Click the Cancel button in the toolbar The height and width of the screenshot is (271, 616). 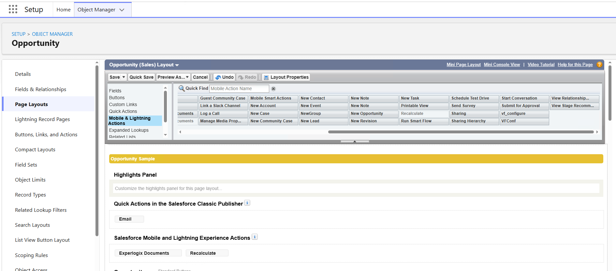tap(200, 77)
